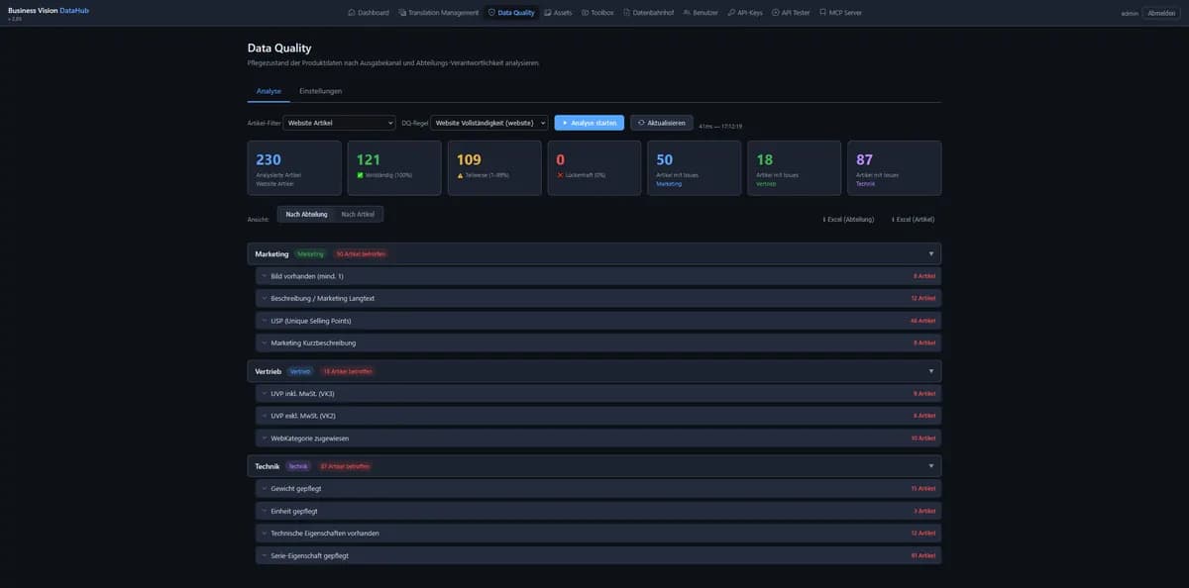This screenshot has height=588, width=1189.
Task: Collapse the Technik section triangle
Action: point(931,465)
